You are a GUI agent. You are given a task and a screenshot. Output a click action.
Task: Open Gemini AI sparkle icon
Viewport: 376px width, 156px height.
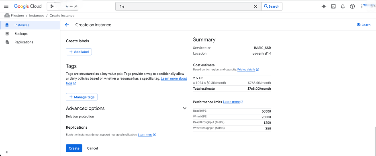[324, 6]
